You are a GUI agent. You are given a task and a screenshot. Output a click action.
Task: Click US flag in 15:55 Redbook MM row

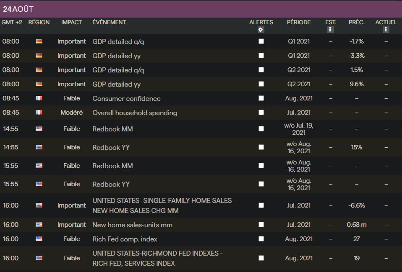coord(39,166)
